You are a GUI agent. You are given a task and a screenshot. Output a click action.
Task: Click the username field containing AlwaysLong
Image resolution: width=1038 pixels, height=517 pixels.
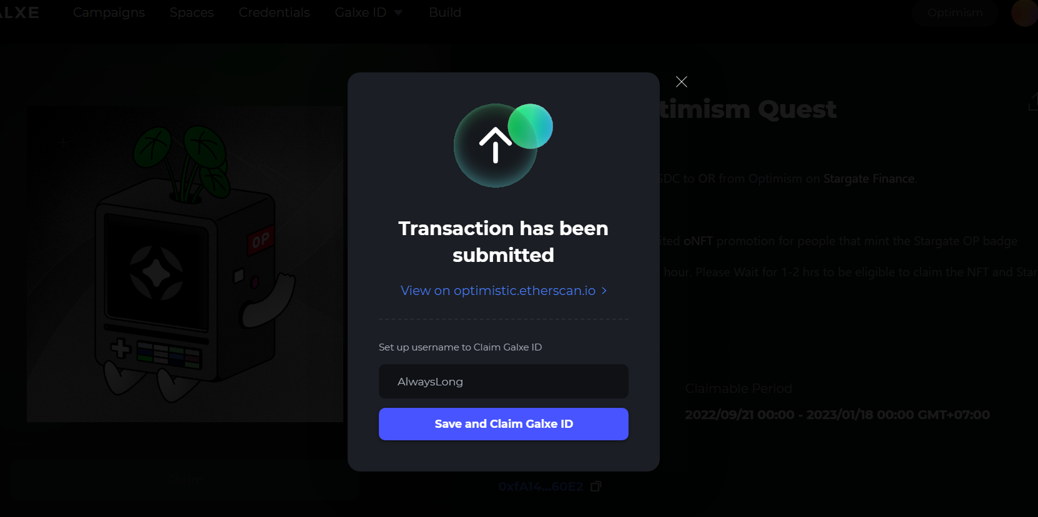click(504, 382)
